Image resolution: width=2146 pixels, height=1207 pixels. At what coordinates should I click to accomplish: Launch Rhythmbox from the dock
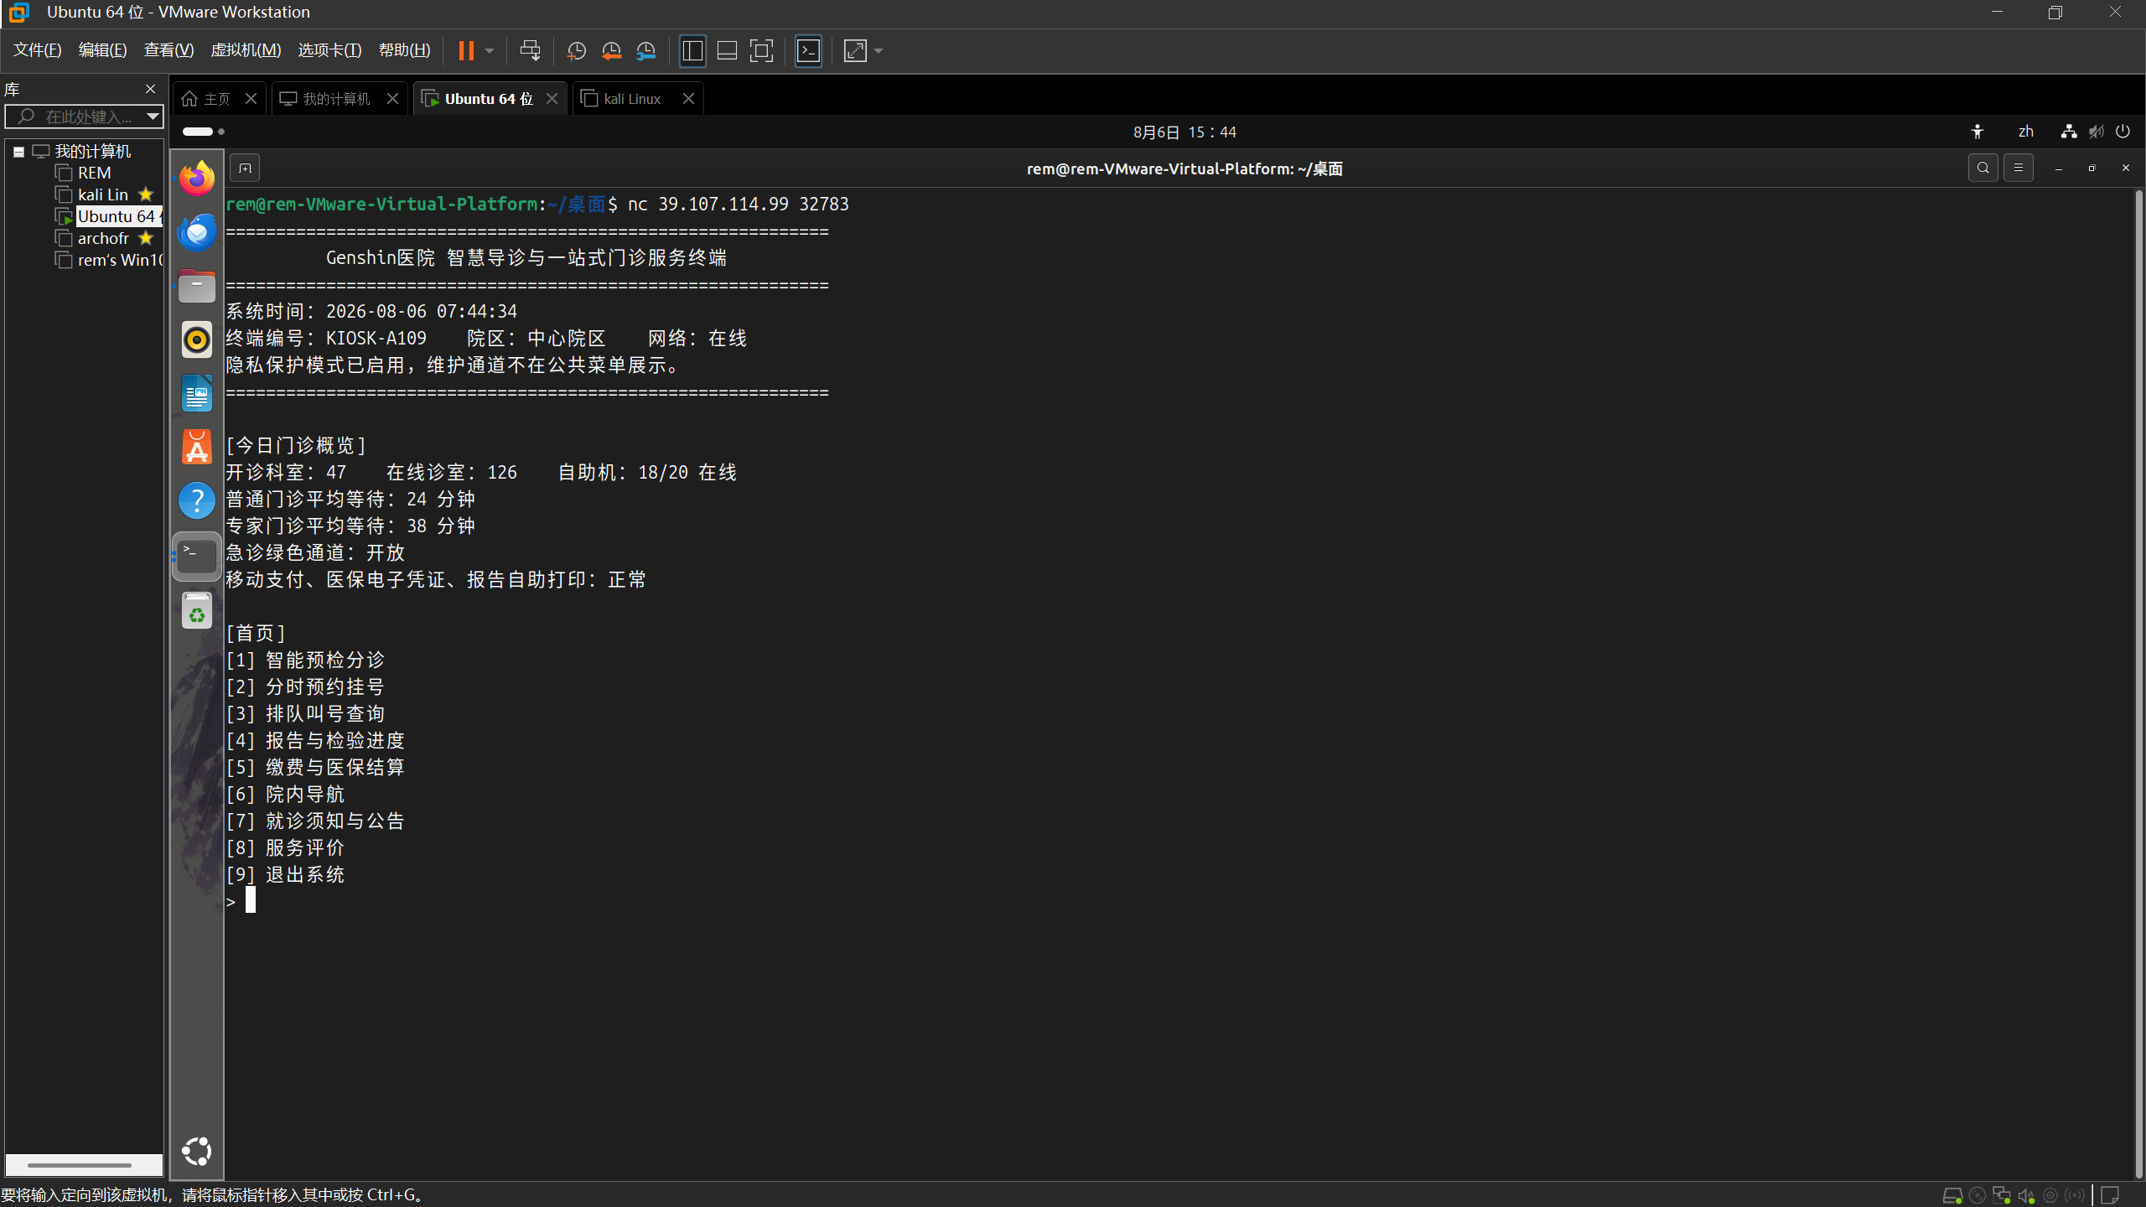[x=197, y=339]
